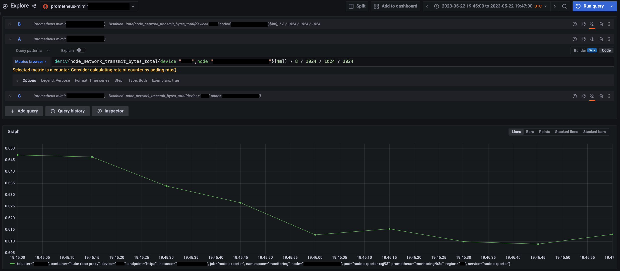Re-enable disabled query B visibility icon
This screenshot has width=620, height=271.
(592, 24)
